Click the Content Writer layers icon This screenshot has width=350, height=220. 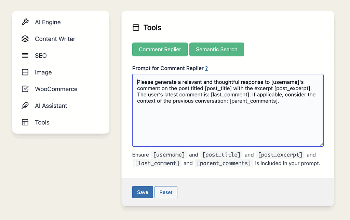(x=25, y=39)
